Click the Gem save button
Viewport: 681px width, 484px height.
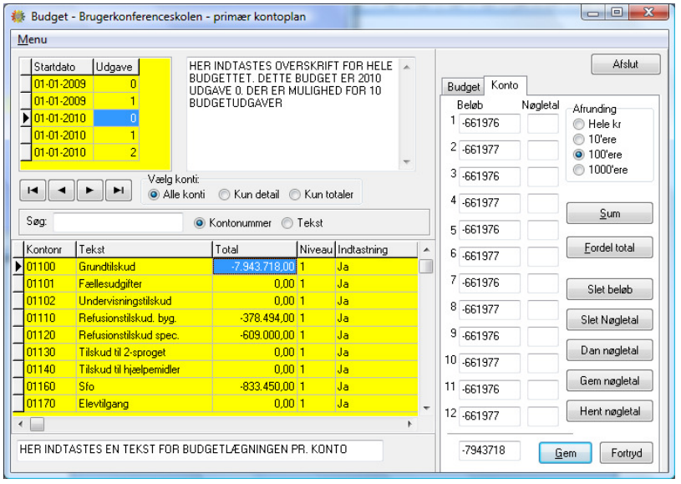[x=566, y=453]
